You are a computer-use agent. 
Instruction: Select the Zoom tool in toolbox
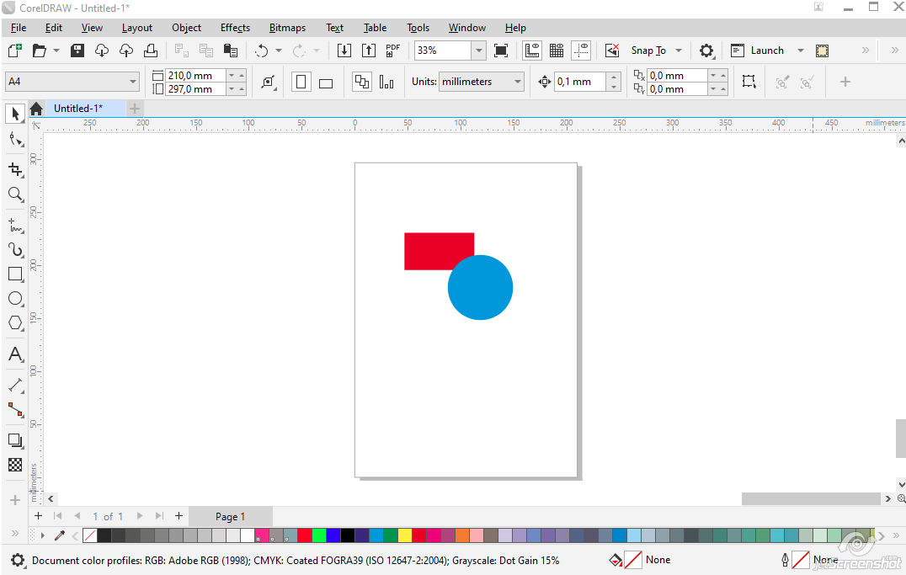tap(15, 194)
